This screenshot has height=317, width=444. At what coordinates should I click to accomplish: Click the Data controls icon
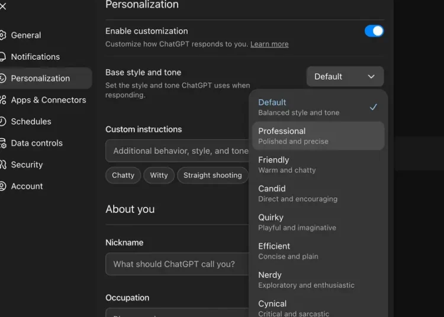pyautogui.click(x=3, y=143)
